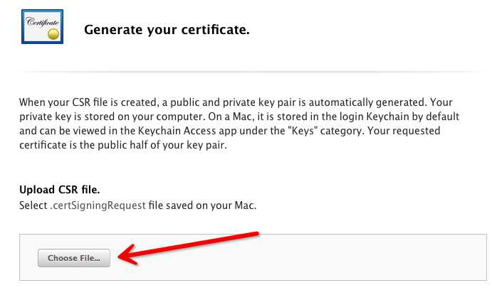Click the gold seal on the certificate icon

pos(53,33)
